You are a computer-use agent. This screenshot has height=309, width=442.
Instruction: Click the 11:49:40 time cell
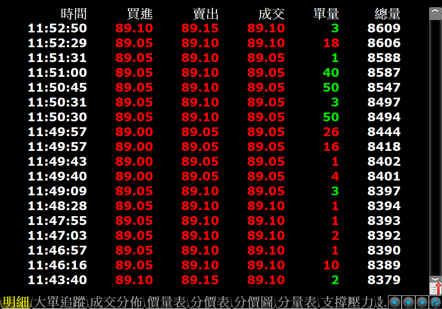click(57, 176)
